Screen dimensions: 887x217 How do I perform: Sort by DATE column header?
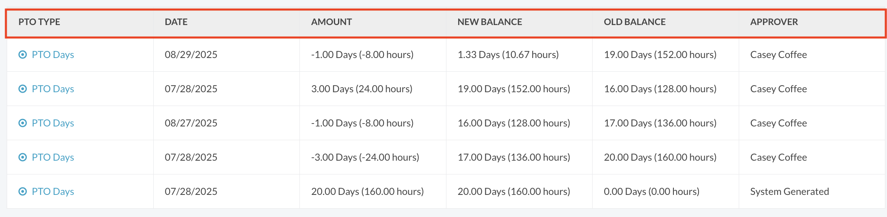[x=176, y=22]
